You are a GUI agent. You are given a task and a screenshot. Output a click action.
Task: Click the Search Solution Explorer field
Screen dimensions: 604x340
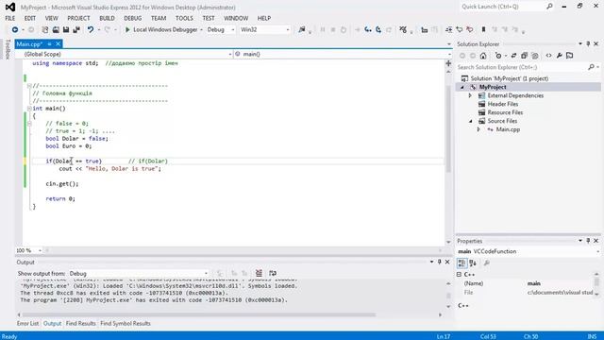[522, 67]
